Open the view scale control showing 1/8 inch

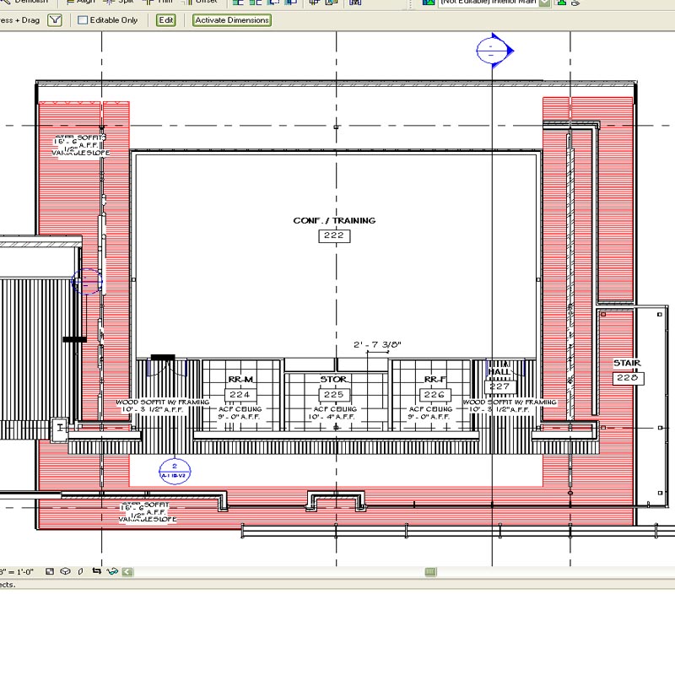tap(17, 571)
